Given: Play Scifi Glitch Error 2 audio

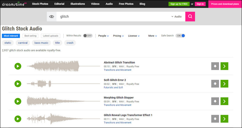Looking at the screenshot, I should coord(18,84).
